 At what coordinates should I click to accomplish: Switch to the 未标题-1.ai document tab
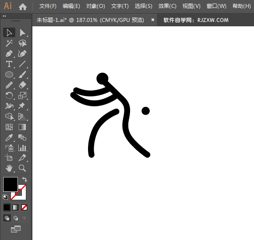[90, 20]
